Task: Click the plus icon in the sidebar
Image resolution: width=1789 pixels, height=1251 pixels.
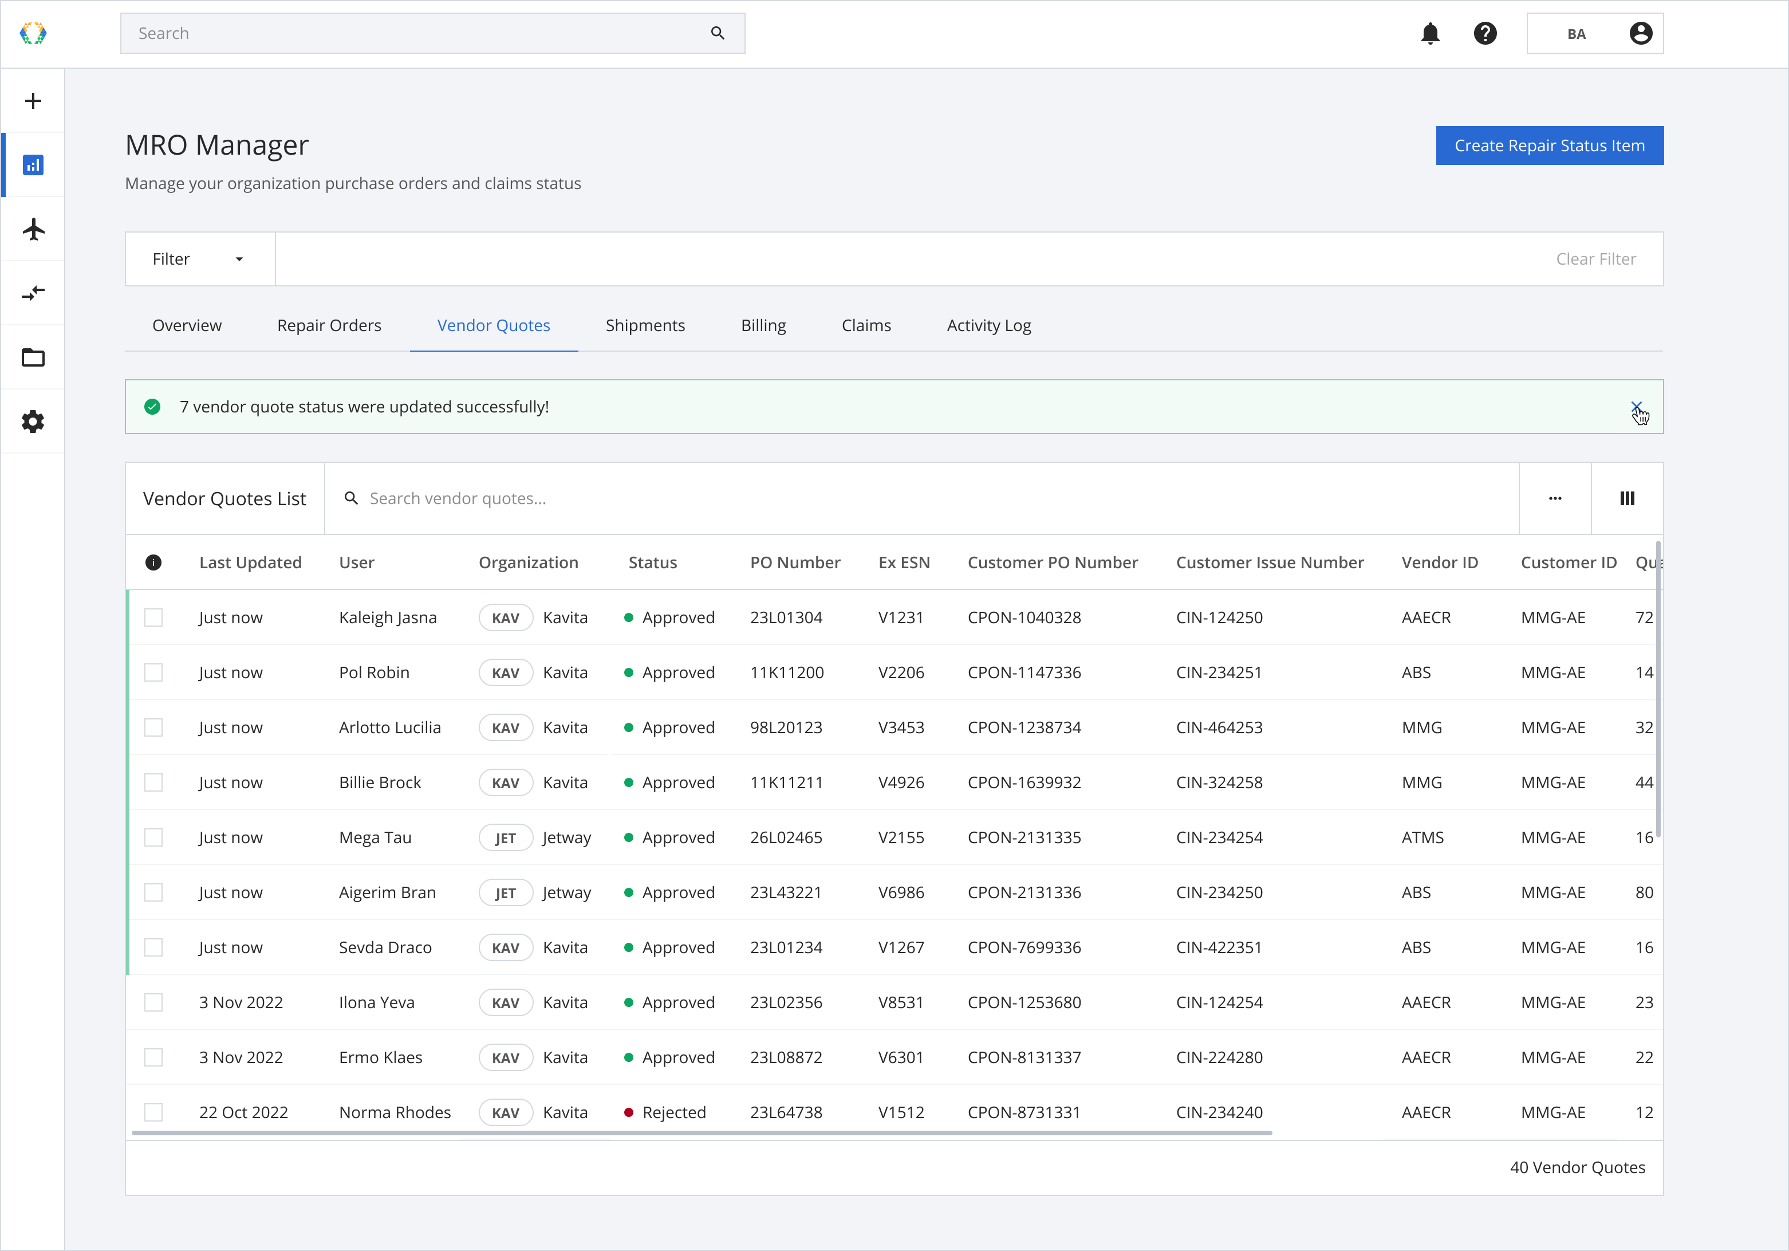Action: click(x=33, y=101)
